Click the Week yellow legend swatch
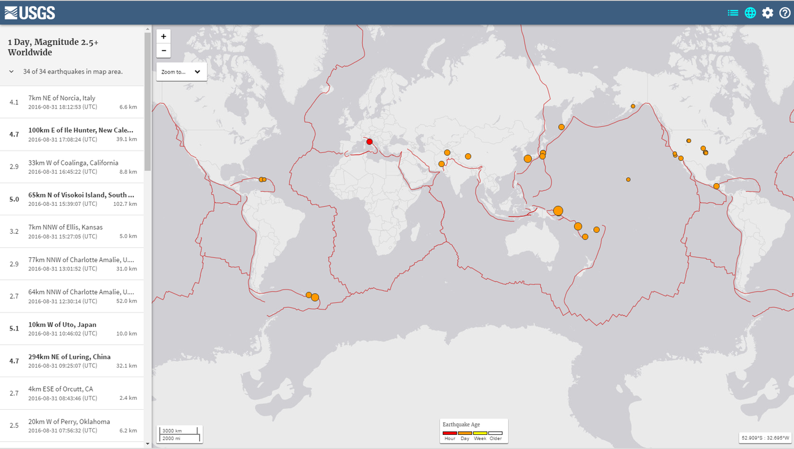The image size is (794, 449). pyautogui.click(x=480, y=434)
